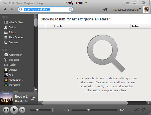
Task: Adjust the volume slider
Action: [x=38, y=110]
